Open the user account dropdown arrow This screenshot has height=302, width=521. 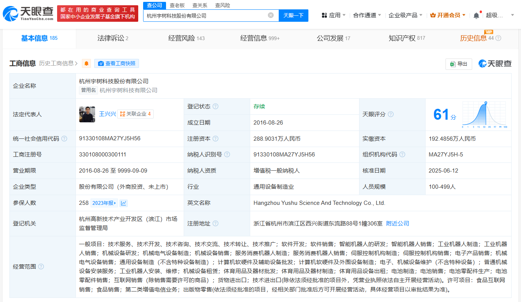tap(512, 15)
